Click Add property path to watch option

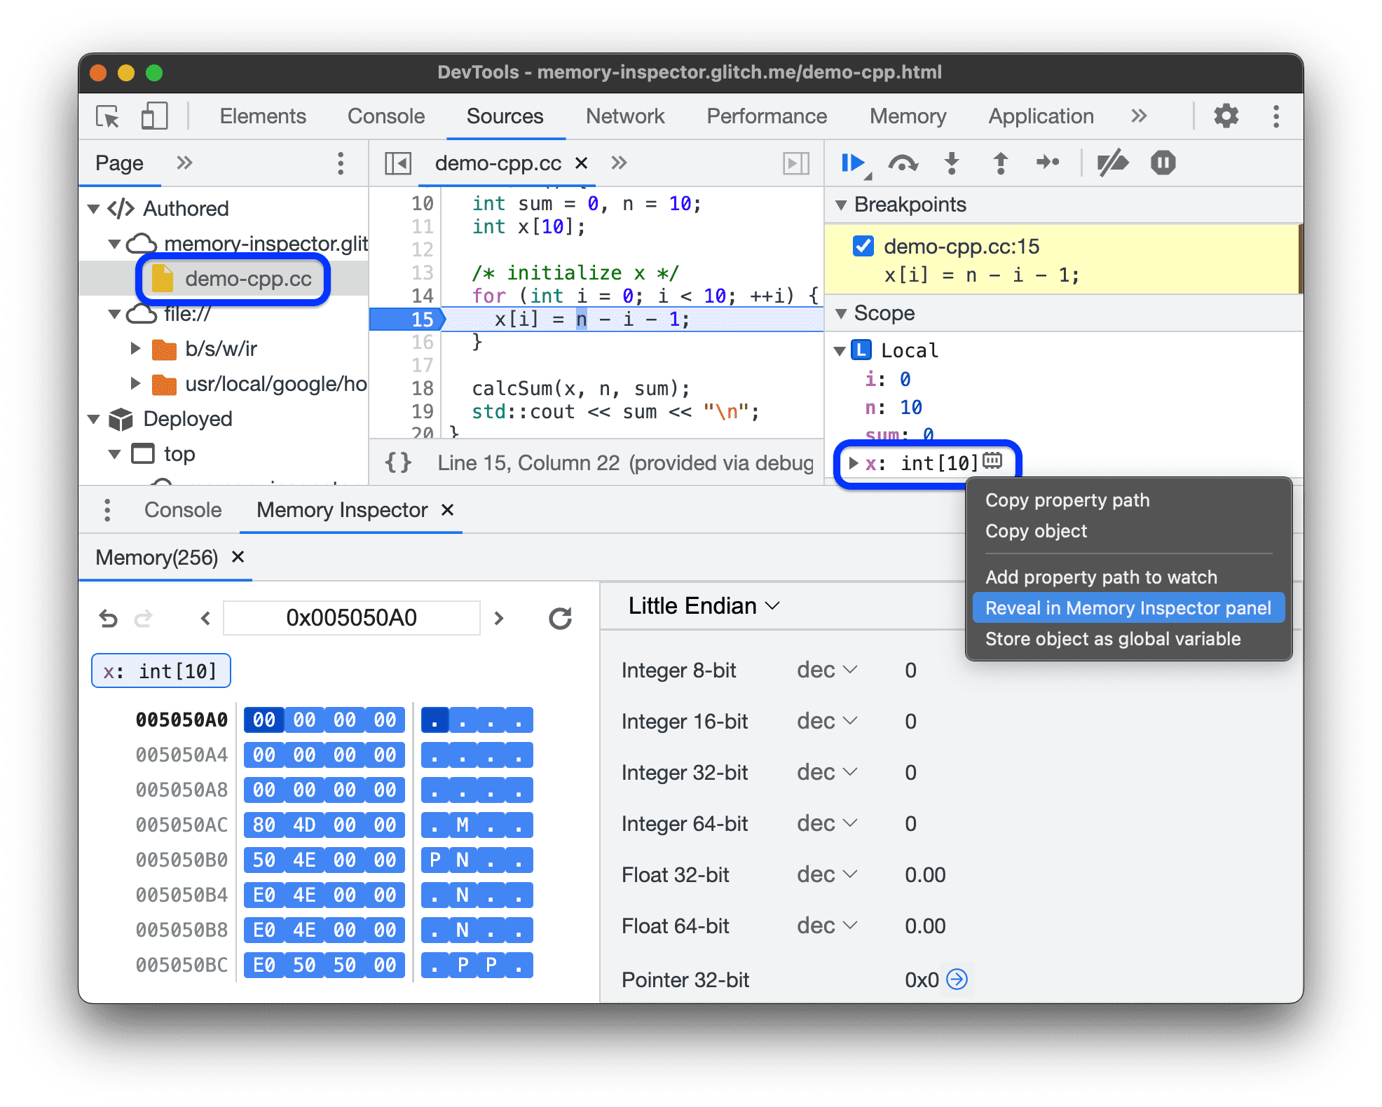click(x=1103, y=577)
